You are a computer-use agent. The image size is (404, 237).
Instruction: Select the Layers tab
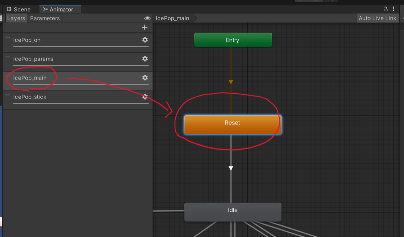click(16, 18)
